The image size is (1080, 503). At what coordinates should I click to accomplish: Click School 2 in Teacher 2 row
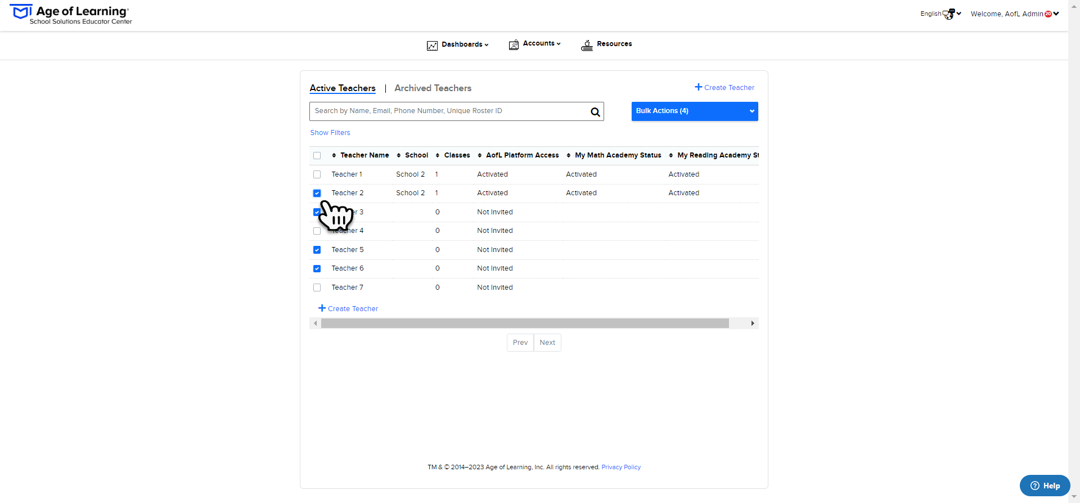tap(410, 193)
